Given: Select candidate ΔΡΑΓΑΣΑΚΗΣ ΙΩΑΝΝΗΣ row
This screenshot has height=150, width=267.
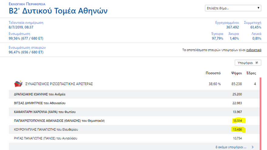Looking at the screenshot, I should [x=40, y=94].
